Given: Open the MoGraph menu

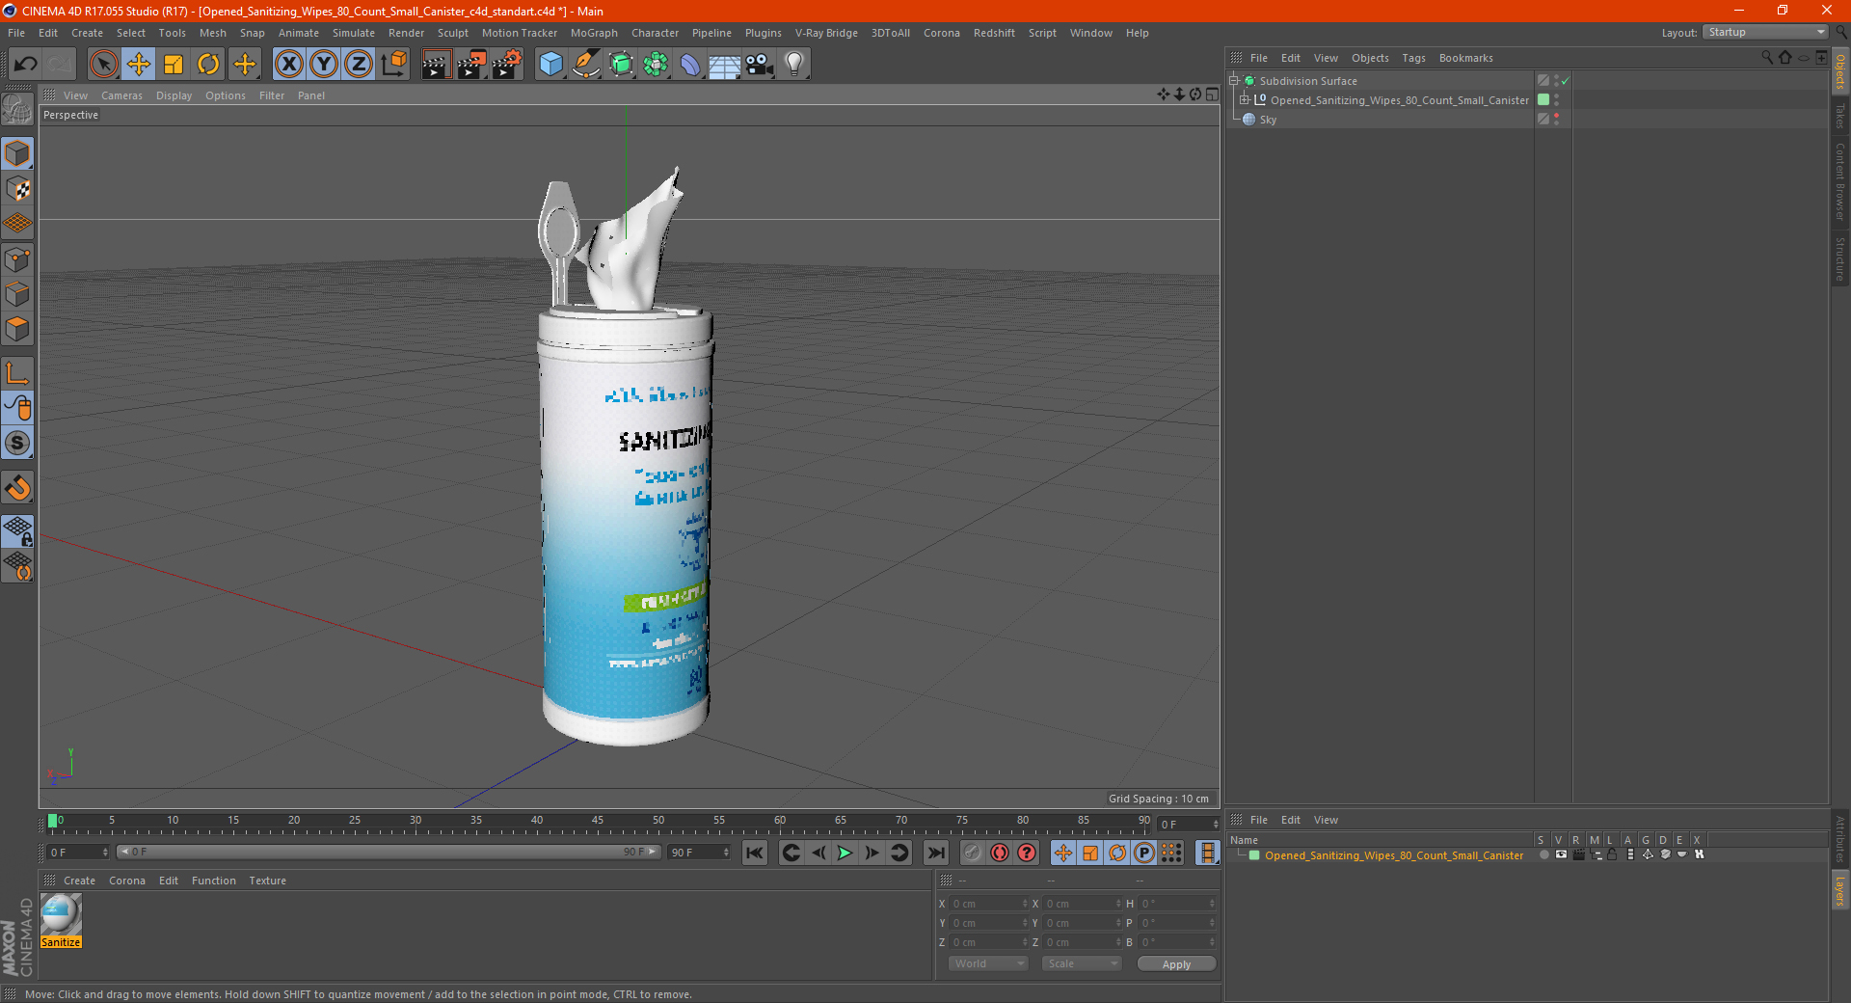Looking at the screenshot, I should tap(594, 33).
